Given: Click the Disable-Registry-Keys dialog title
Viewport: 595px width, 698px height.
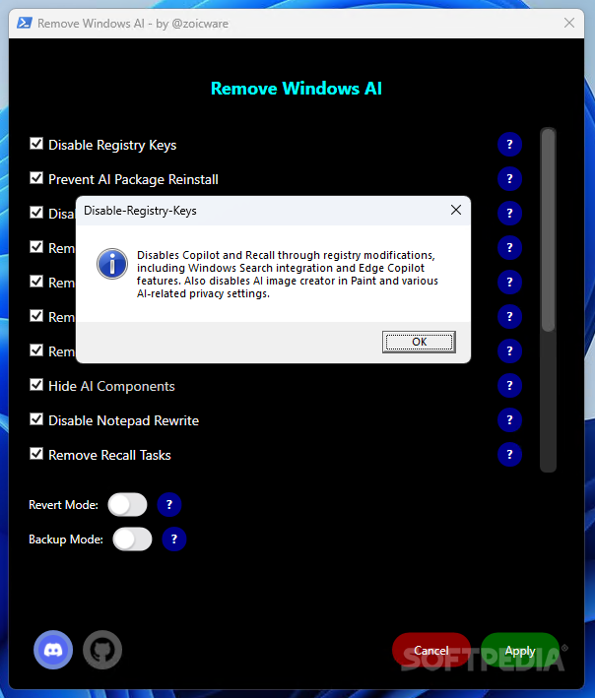Looking at the screenshot, I should point(140,211).
